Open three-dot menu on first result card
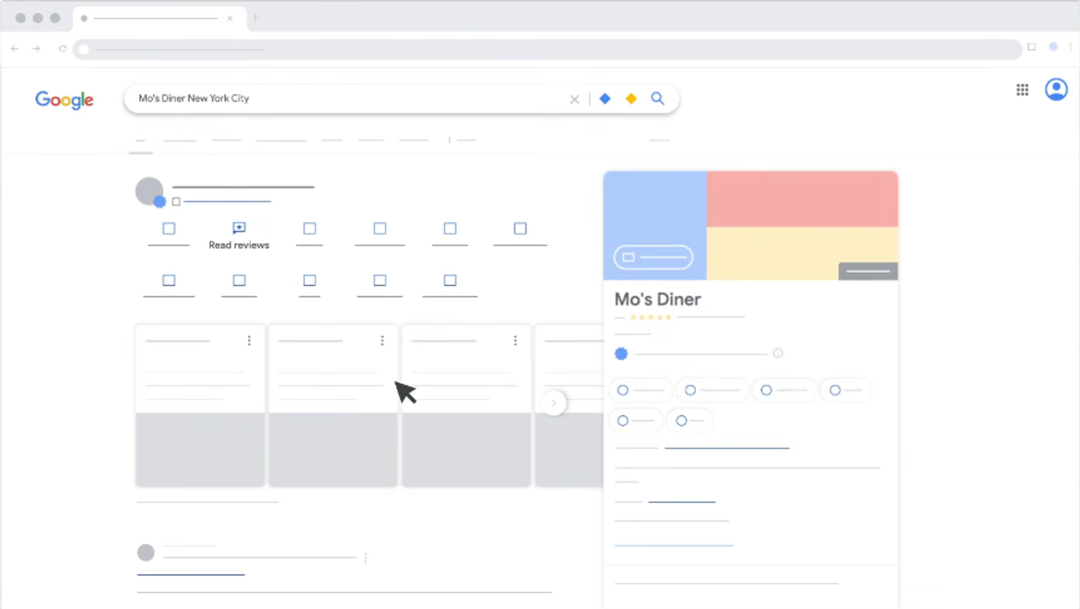1080x609 pixels. pos(249,340)
